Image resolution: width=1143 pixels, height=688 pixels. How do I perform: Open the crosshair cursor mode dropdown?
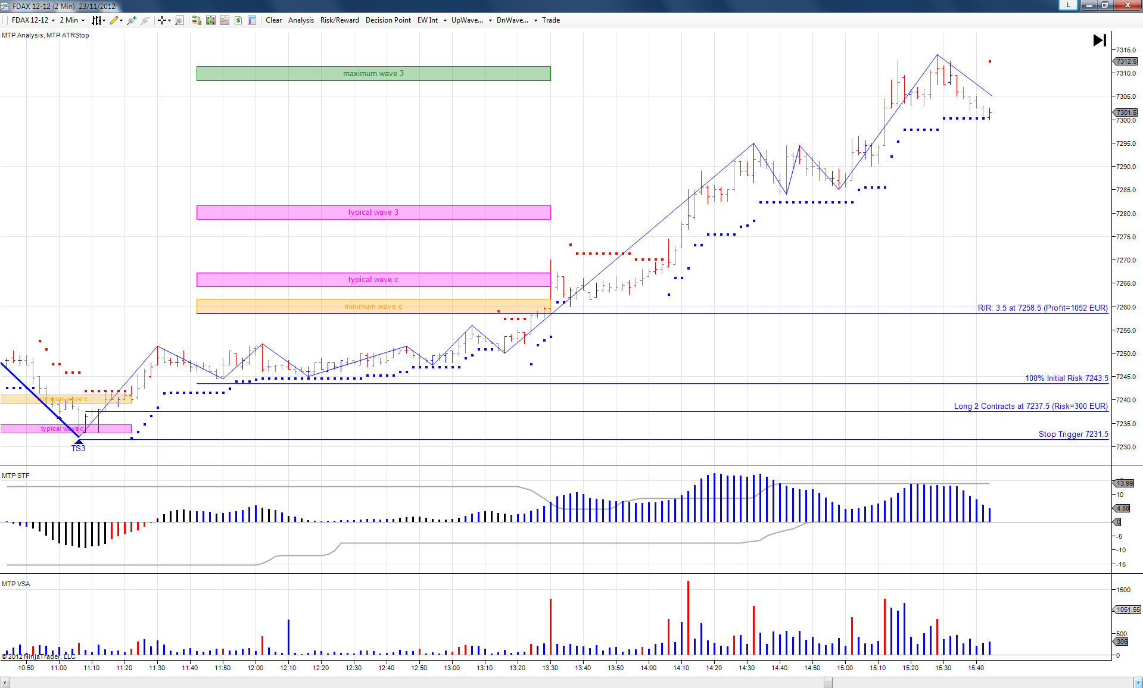pyautogui.click(x=164, y=20)
